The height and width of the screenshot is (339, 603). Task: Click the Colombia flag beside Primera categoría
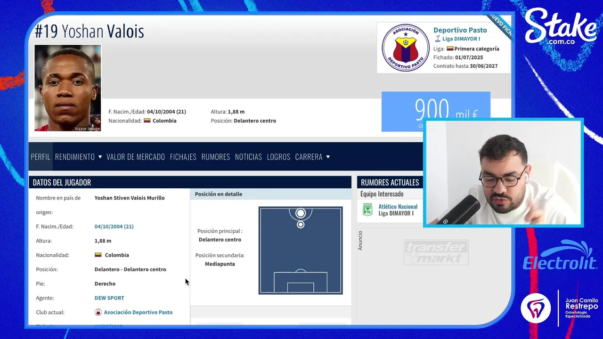click(x=450, y=48)
